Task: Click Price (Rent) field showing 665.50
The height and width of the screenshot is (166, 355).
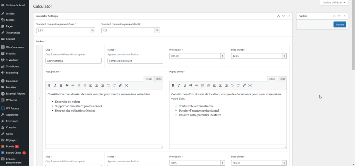Action: point(257,163)
